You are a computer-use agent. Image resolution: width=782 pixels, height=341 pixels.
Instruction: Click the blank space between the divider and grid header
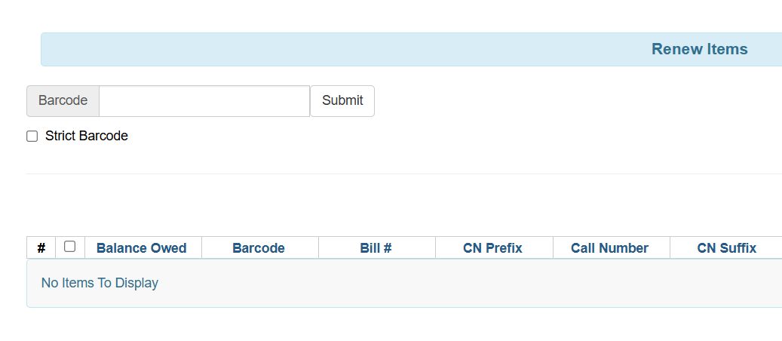377,205
